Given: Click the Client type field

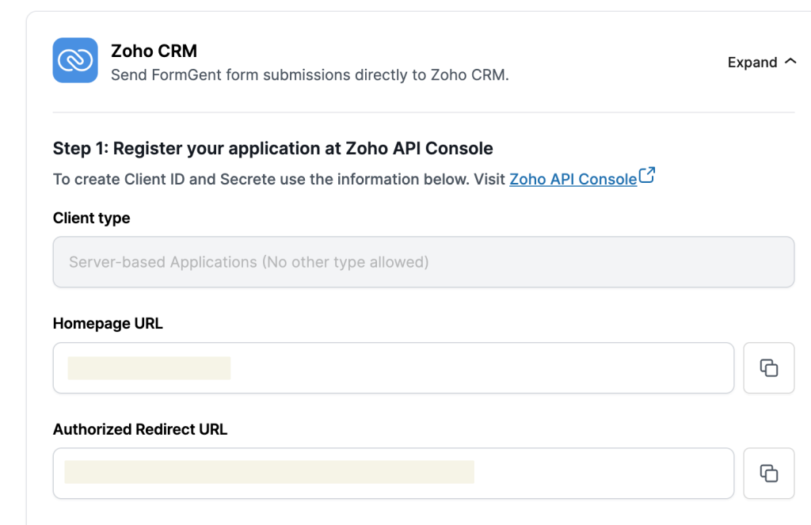Looking at the screenshot, I should tap(424, 262).
